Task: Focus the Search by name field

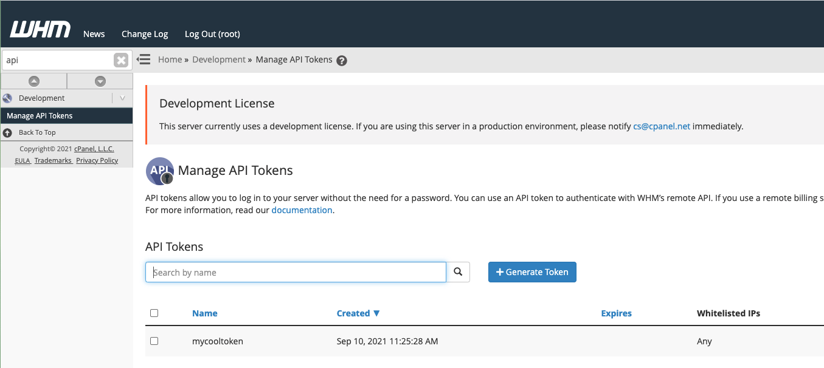Action: click(296, 272)
